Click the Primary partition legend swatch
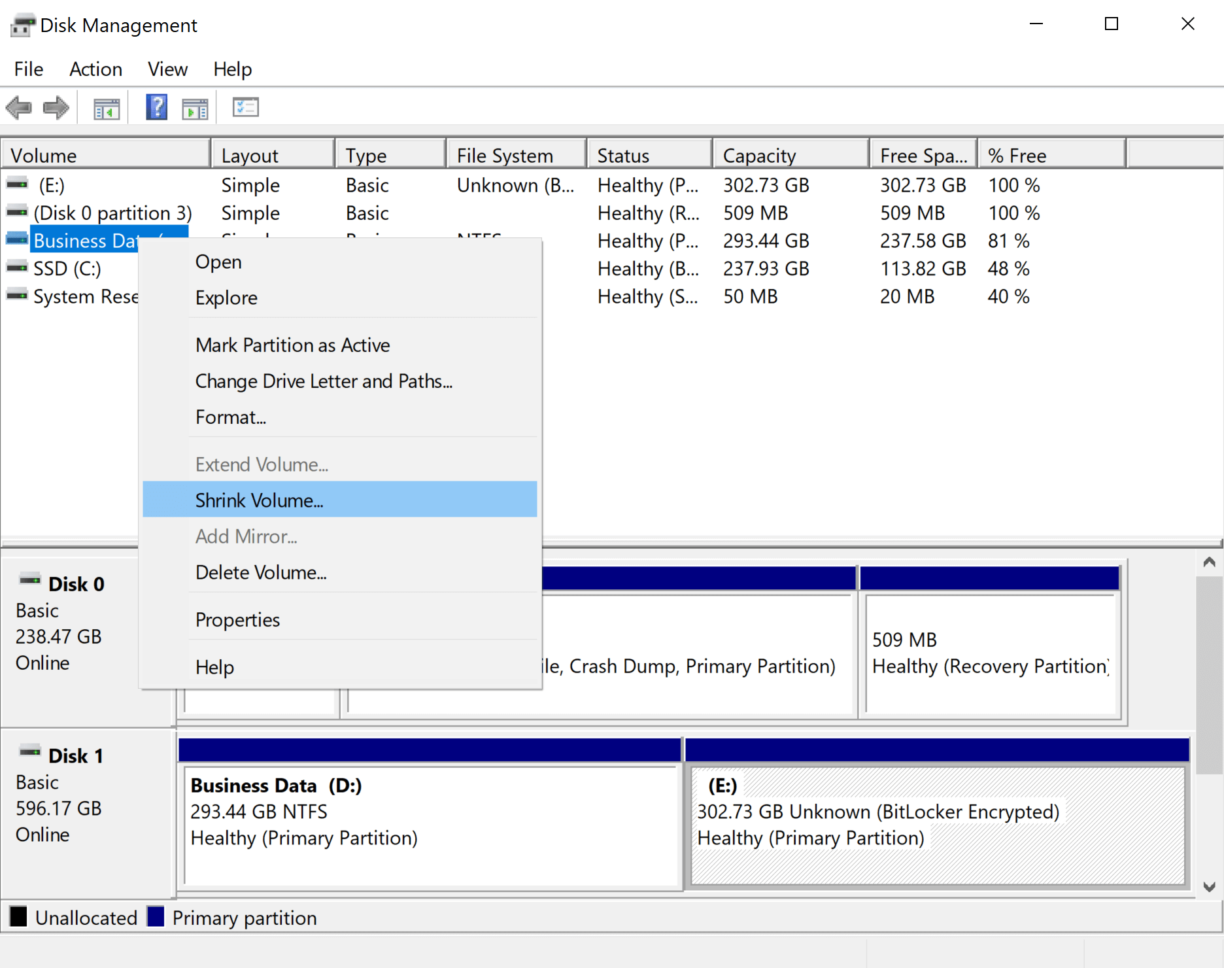This screenshot has width=1224, height=968. (x=156, y=917)
